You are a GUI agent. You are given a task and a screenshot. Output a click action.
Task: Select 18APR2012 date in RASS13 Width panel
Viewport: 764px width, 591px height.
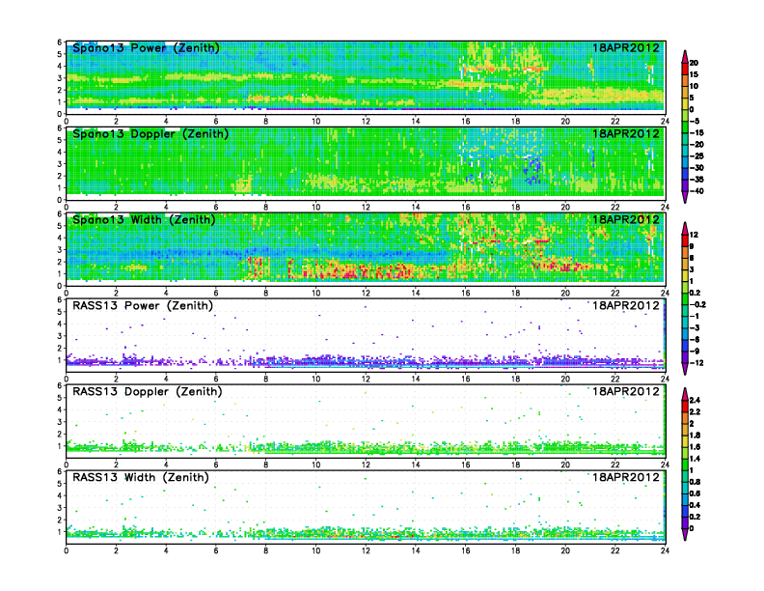pos(626,477)
